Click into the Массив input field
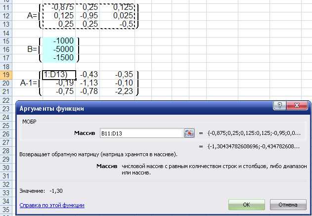Screen dimensions: 312x216 141,133
